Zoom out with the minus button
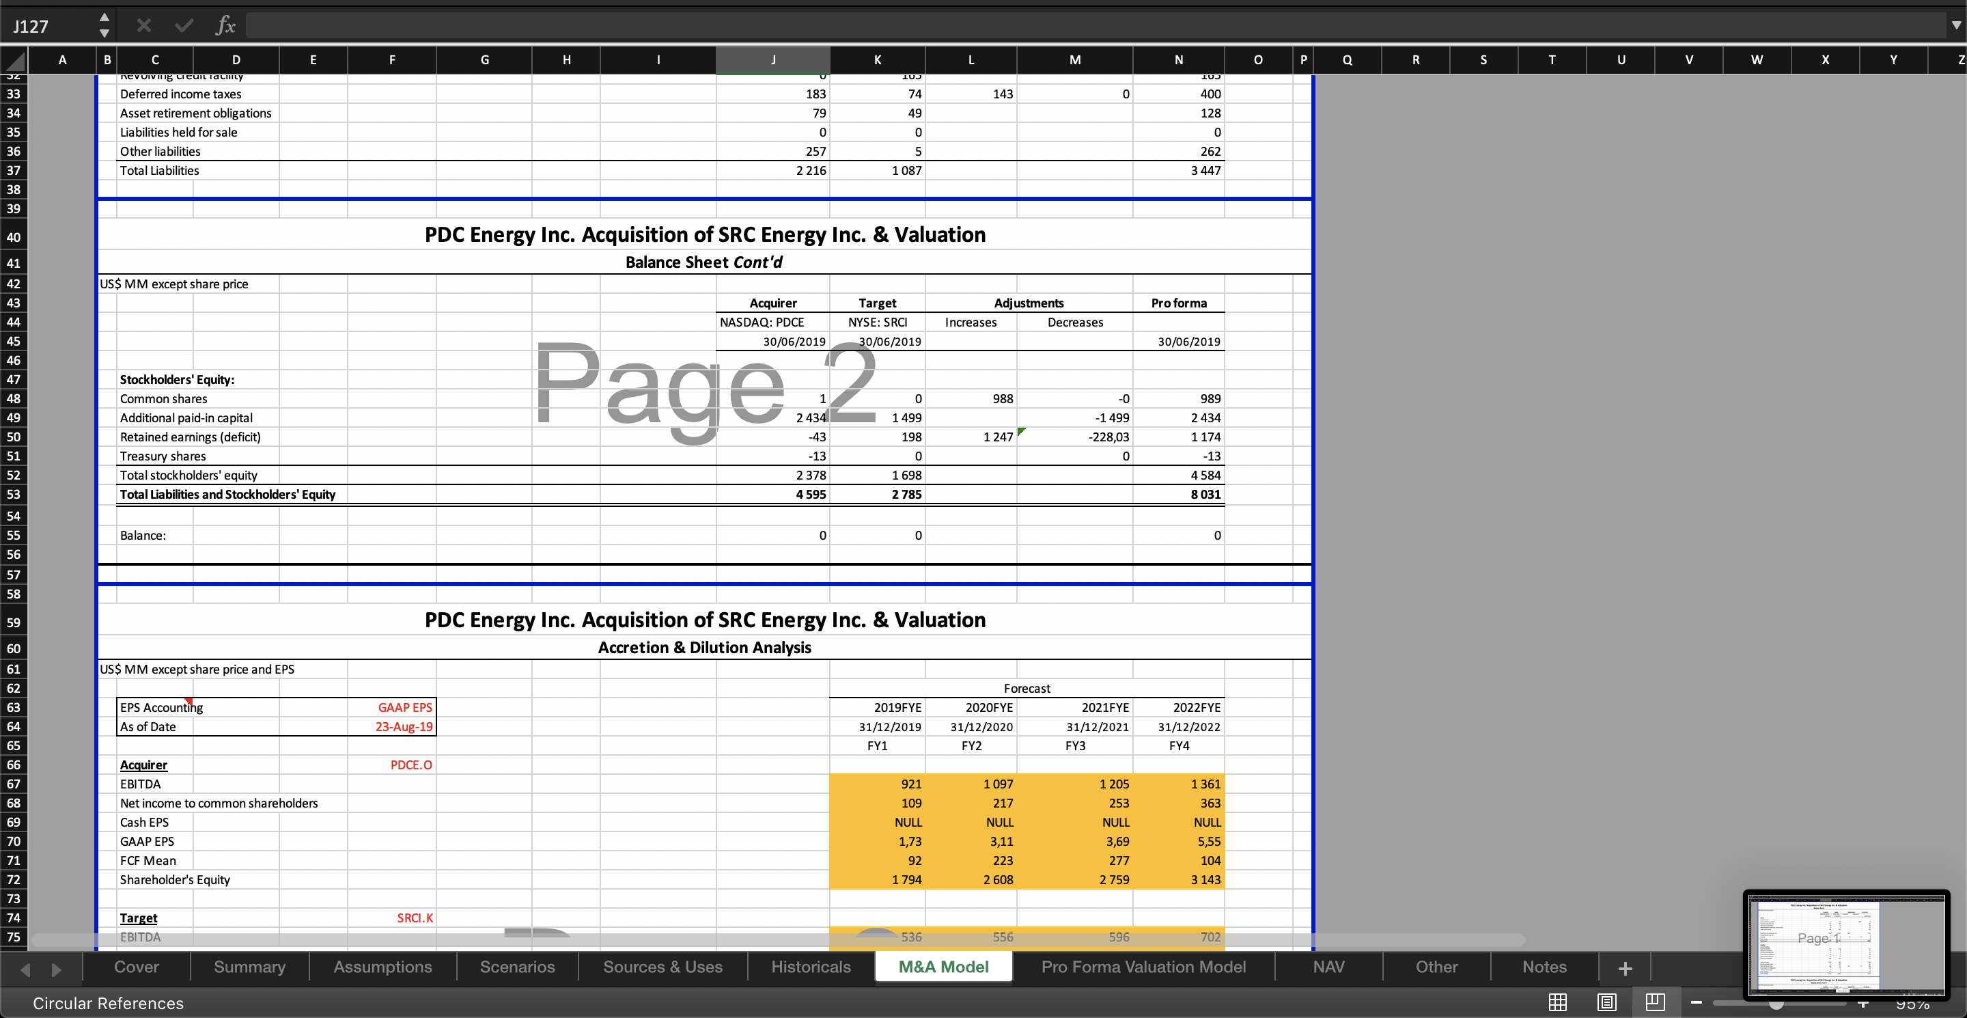Image resolution: width=1967 pixels, height=1018 pixels. (x=1697, y=1003)
